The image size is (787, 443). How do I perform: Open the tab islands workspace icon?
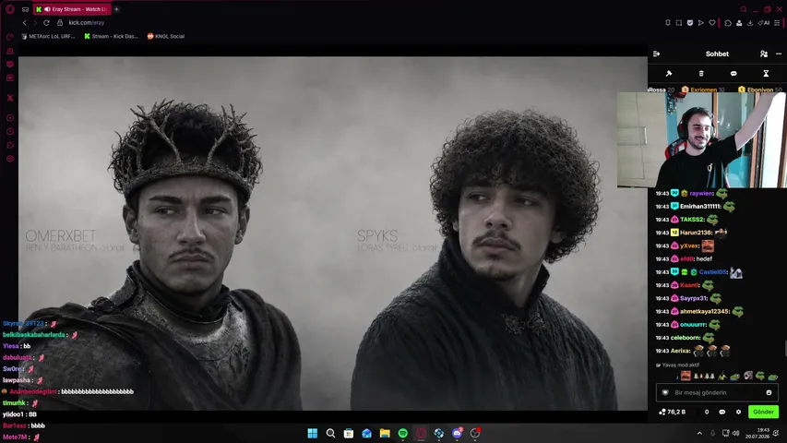click(x=25, y=9)
